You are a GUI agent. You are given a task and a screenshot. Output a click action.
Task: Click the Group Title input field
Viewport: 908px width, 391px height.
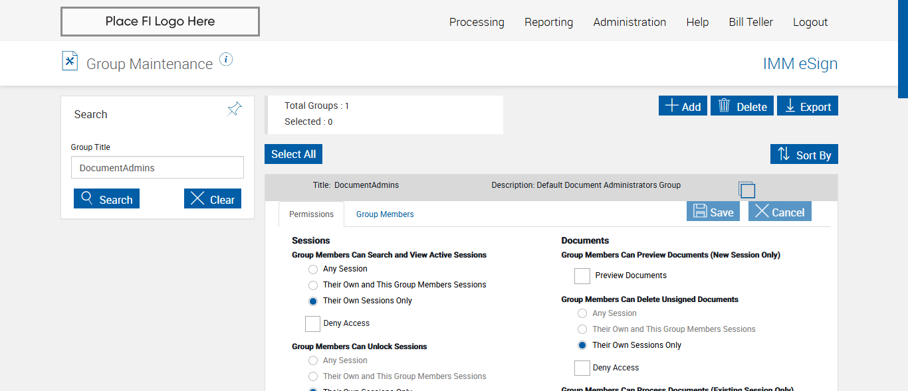[158, 168]
